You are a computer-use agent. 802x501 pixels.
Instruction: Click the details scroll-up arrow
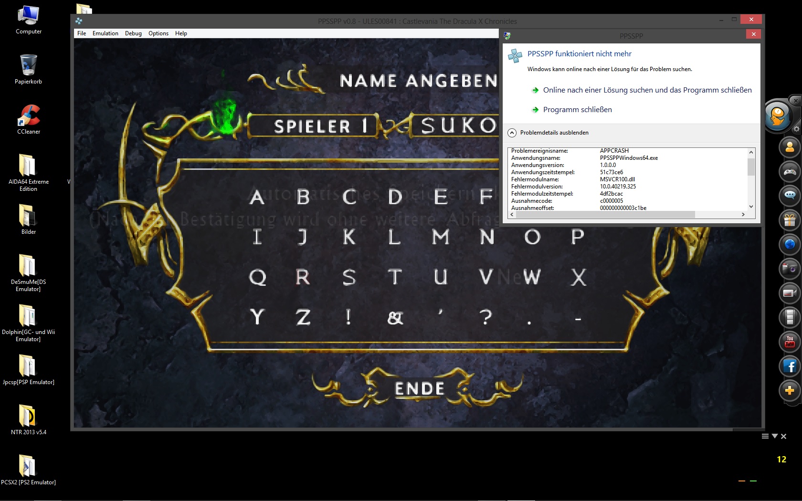click(751, 152)
